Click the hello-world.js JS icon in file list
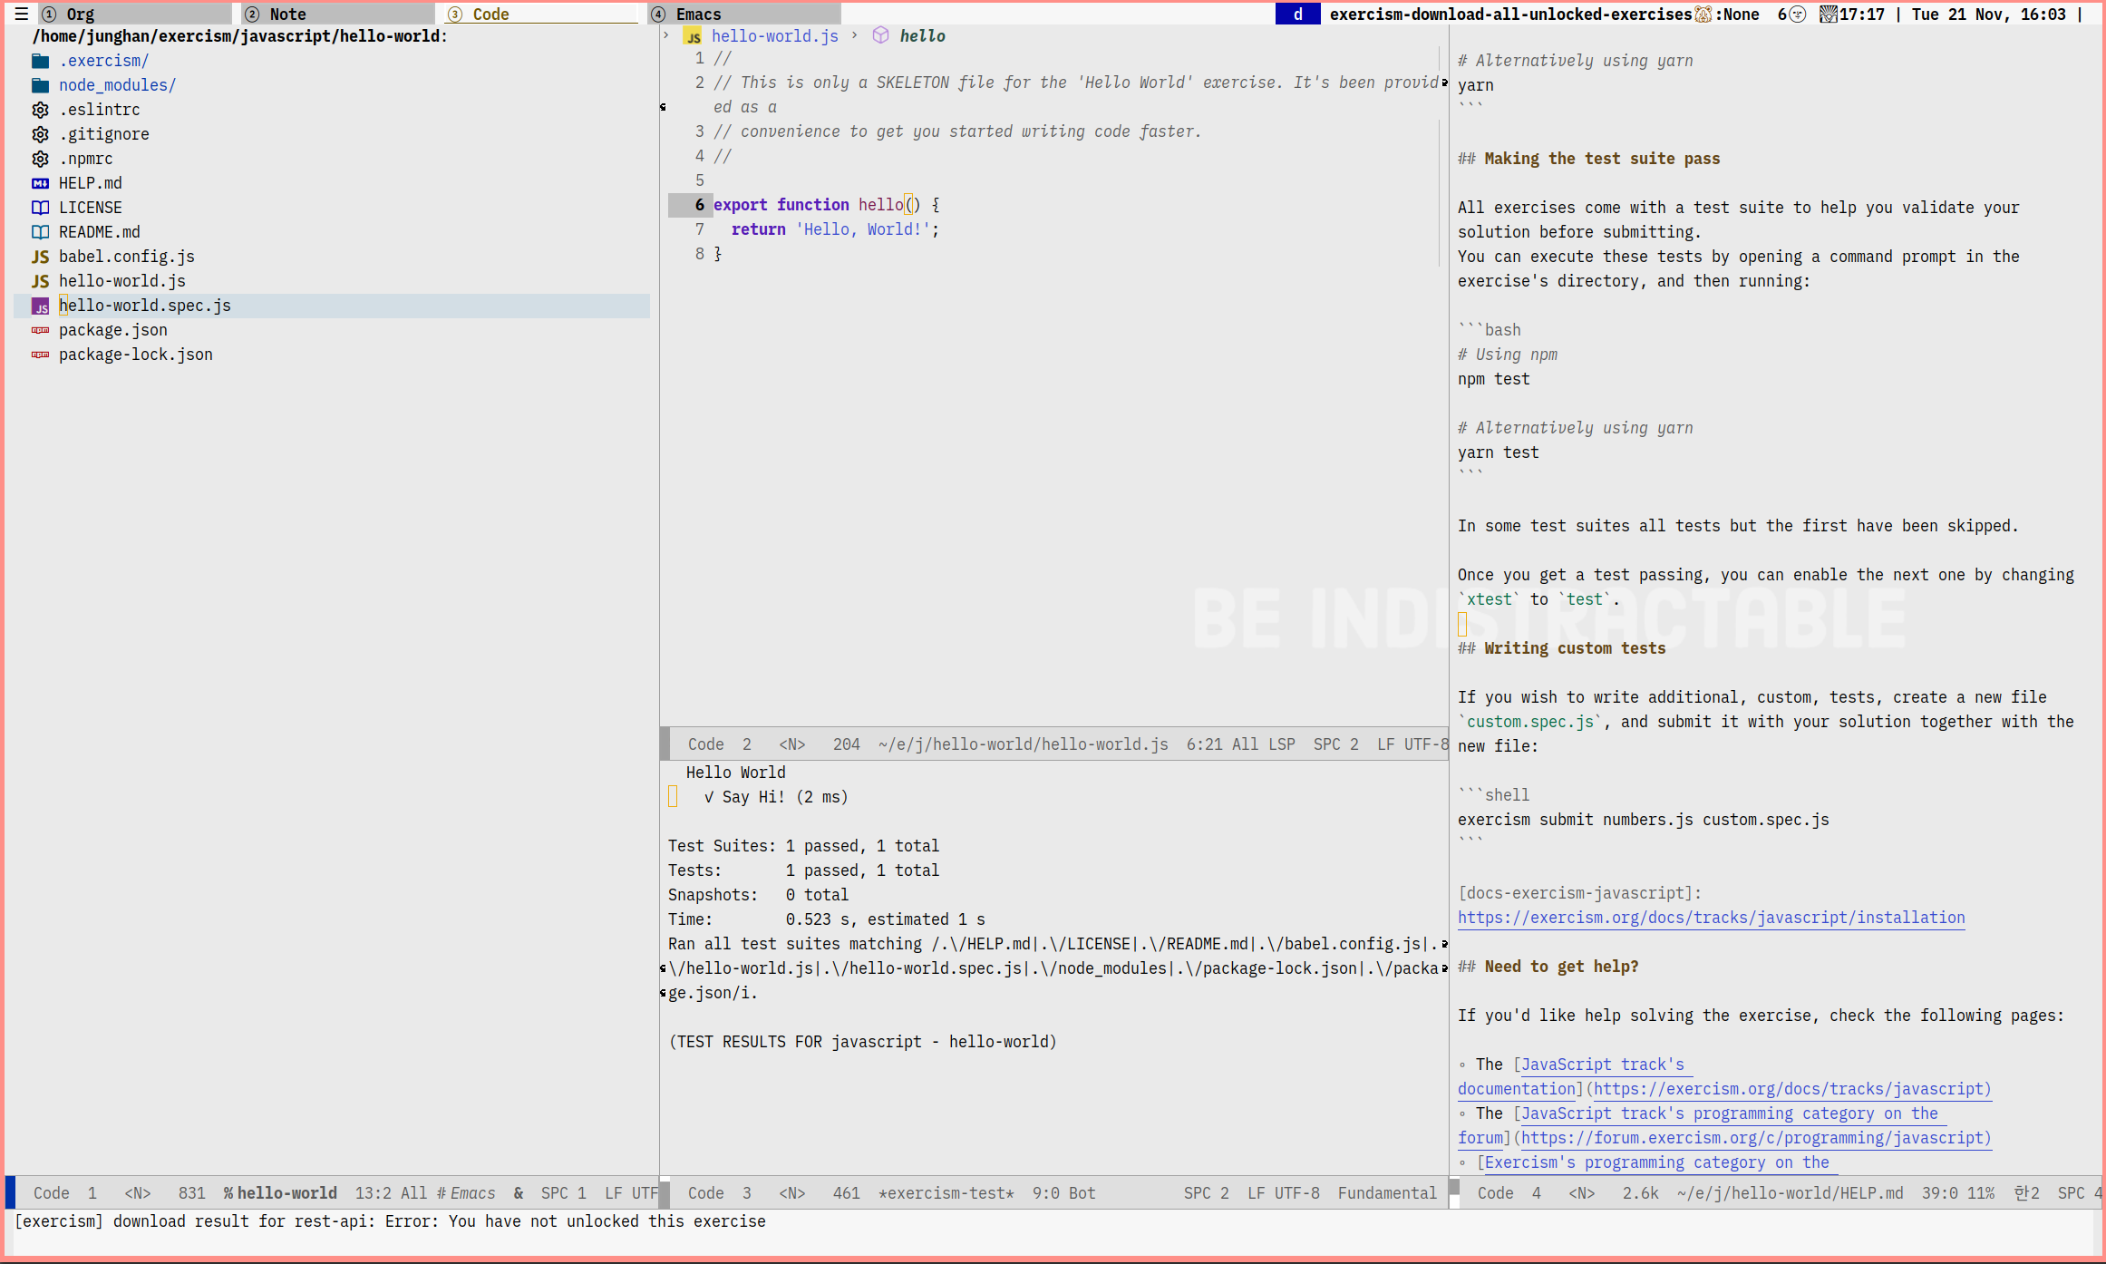2106x1264 pixels. coord(40,281)
